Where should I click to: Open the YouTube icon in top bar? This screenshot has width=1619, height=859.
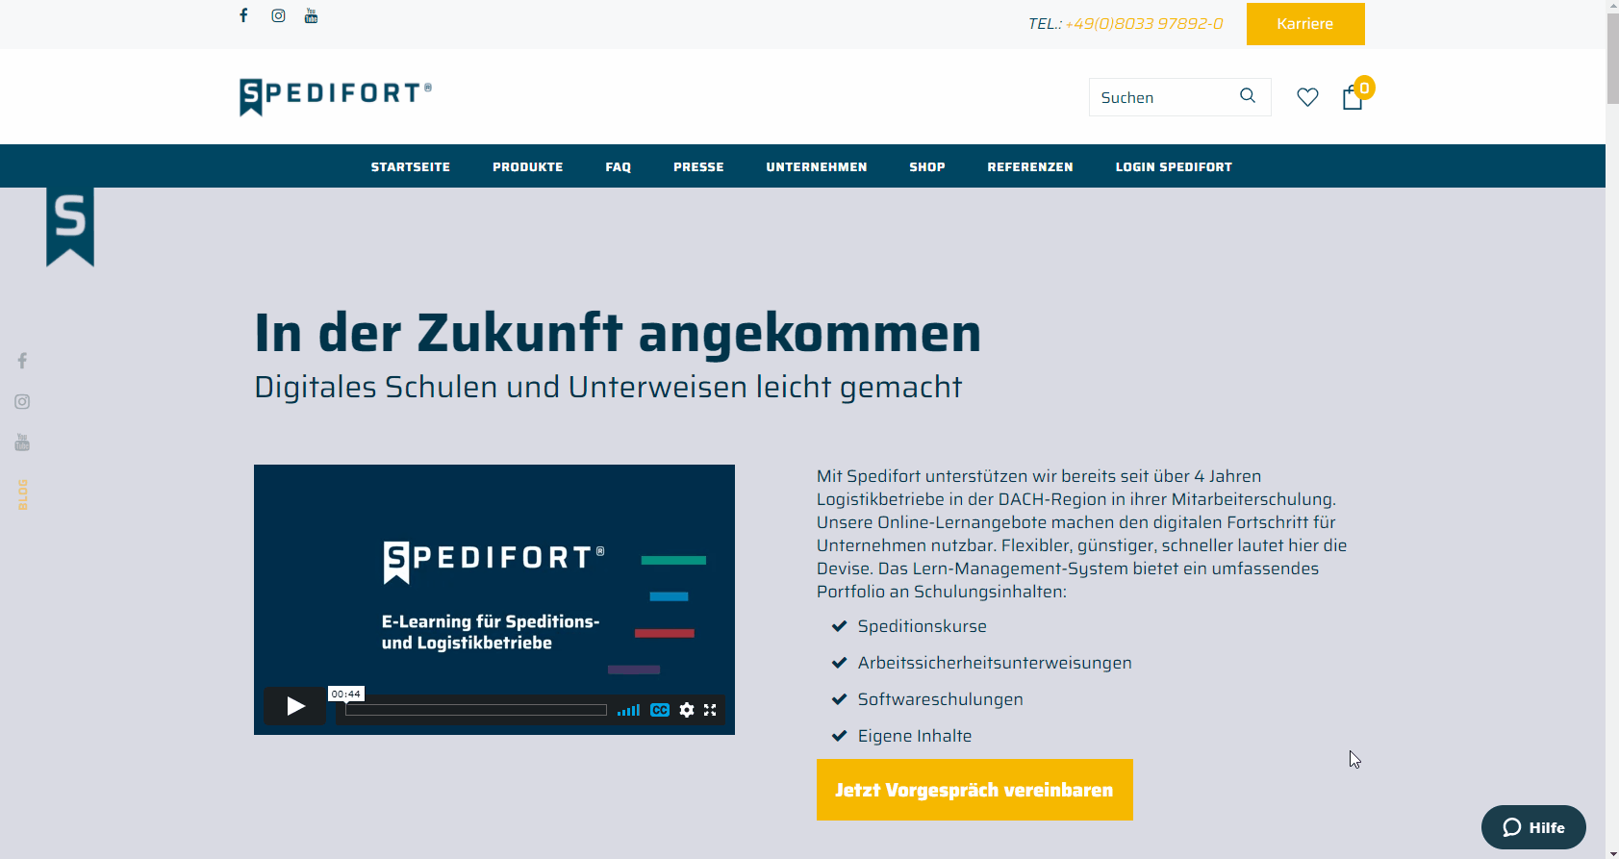[x=311, y=15]
